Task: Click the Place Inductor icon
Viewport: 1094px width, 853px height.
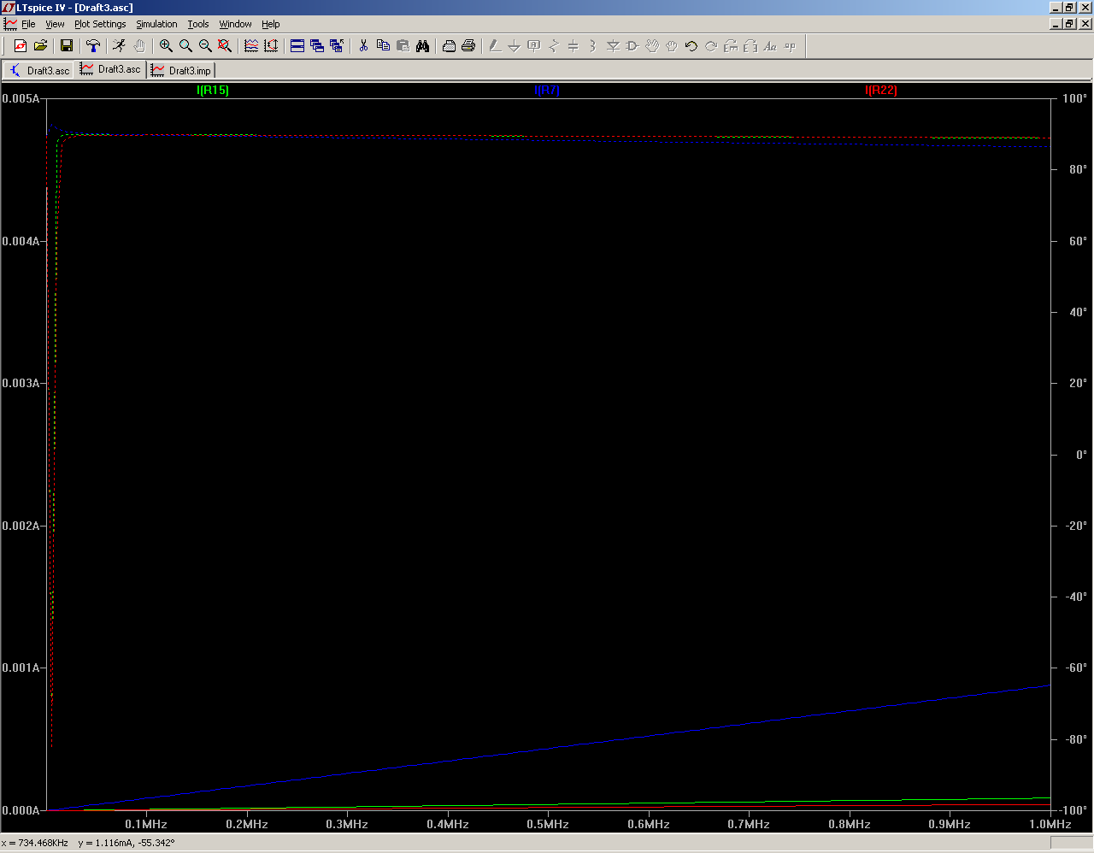Action: (x=593, y=46)
